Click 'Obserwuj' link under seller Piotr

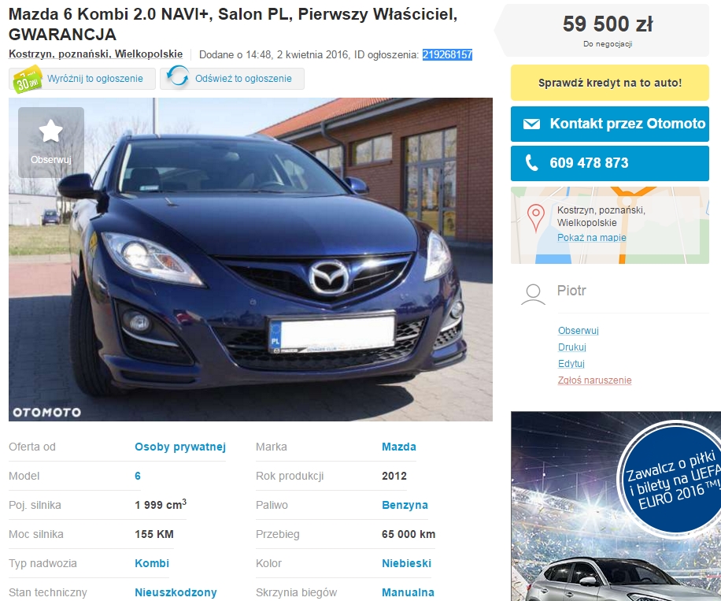point(578,331)
